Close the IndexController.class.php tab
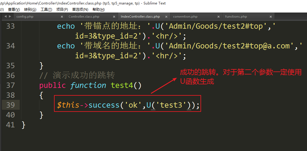 coord(166,17)
